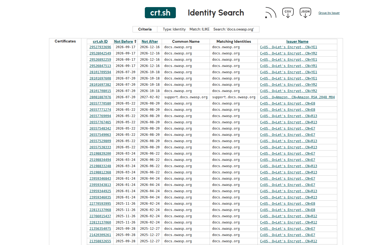
Task: Open certificate ID 26557769094
Action: click(100, 116)
